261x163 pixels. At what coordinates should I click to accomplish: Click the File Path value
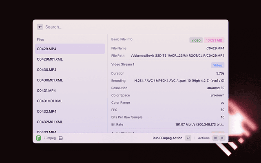(177, 55)
